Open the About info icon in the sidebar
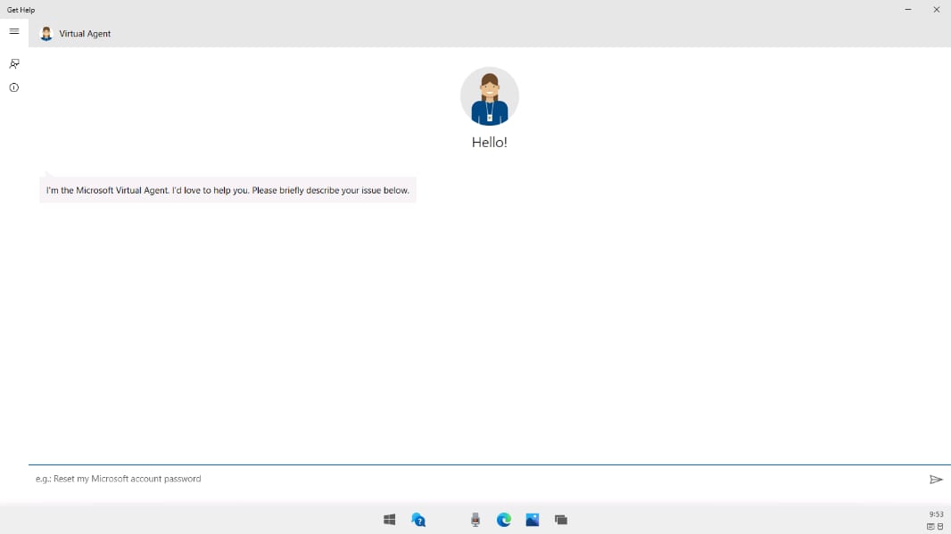Screen dimensions: 951x534 pyautogui.click(x=14, y=87)
